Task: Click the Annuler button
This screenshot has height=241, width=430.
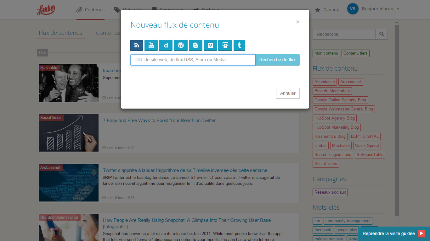Action: [288, 93]
